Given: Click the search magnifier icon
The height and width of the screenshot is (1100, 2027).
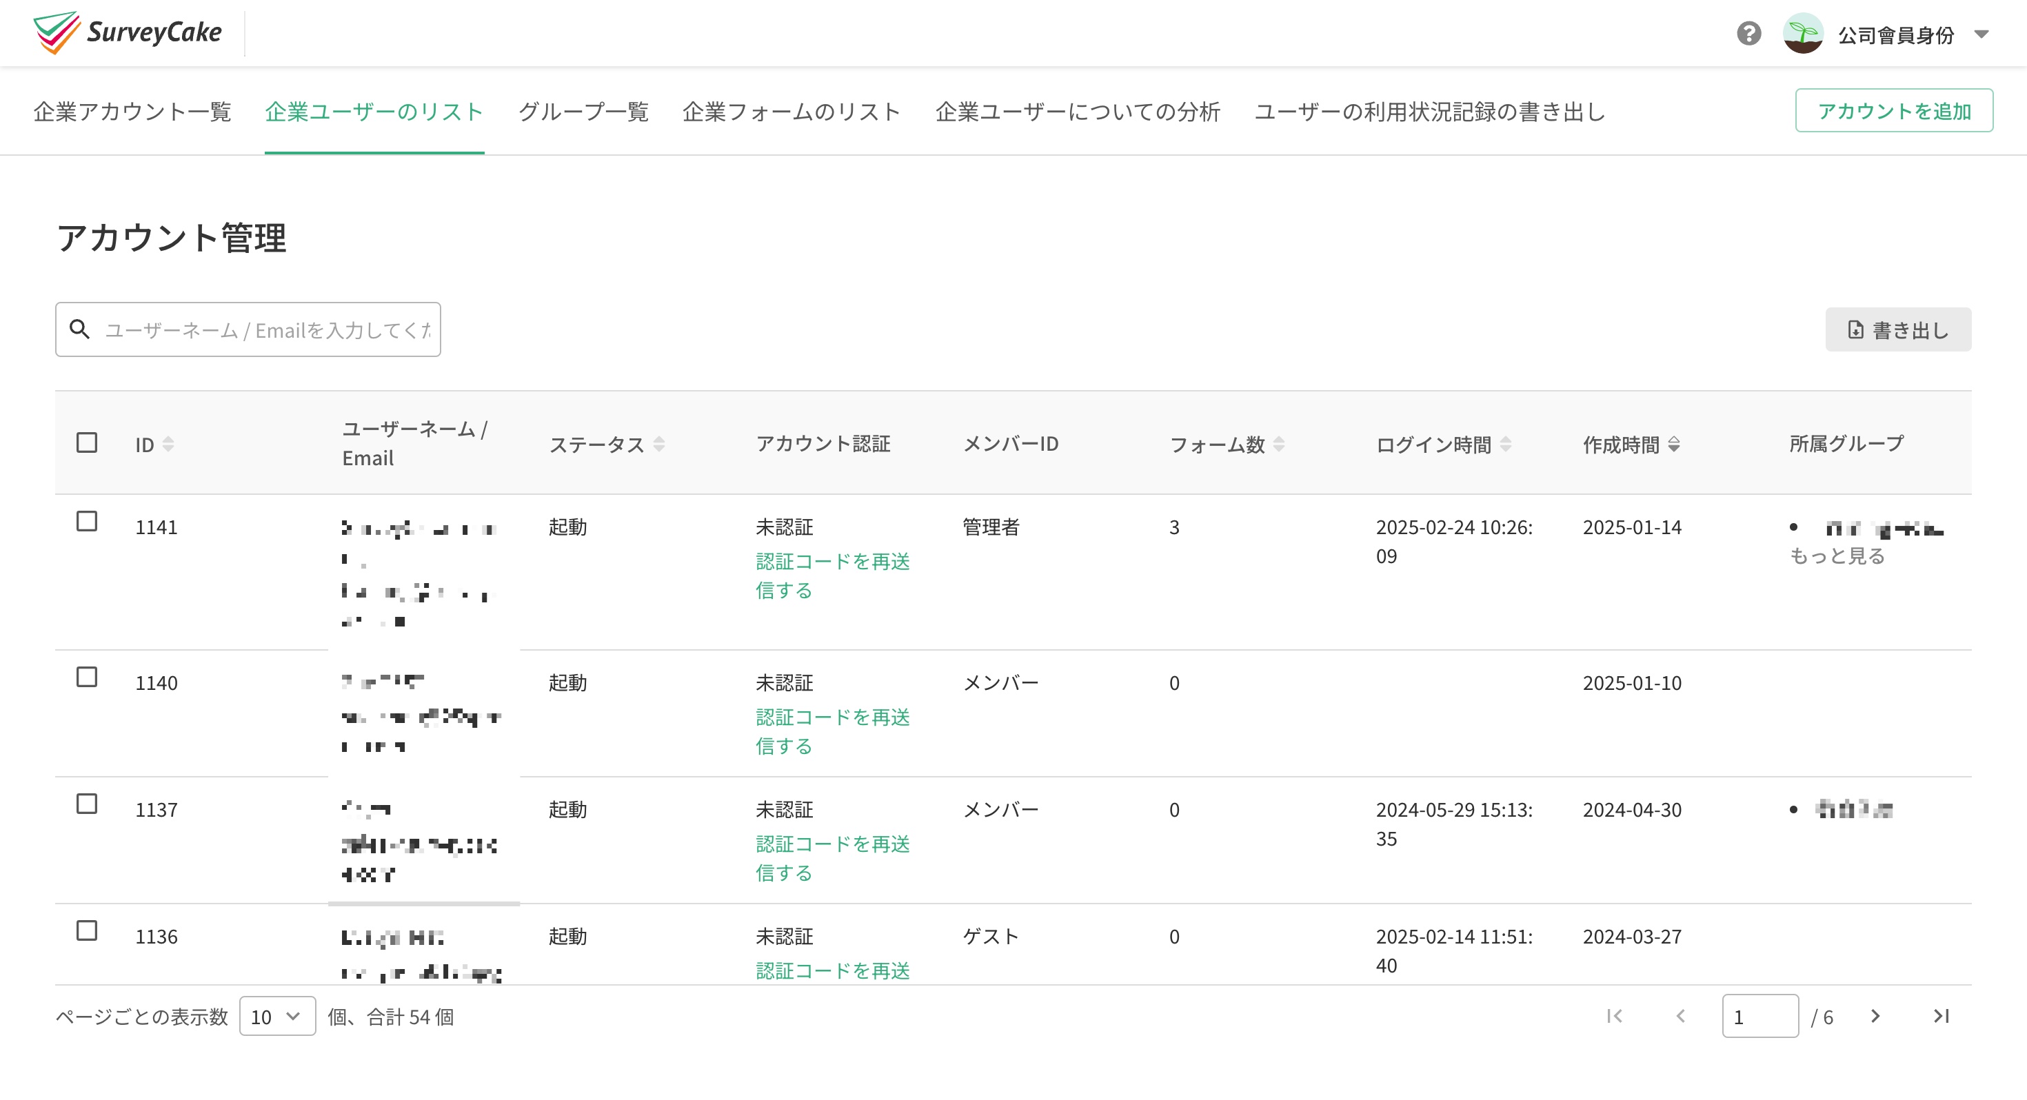Looking at the screenshot, I should tap(79, 329).
